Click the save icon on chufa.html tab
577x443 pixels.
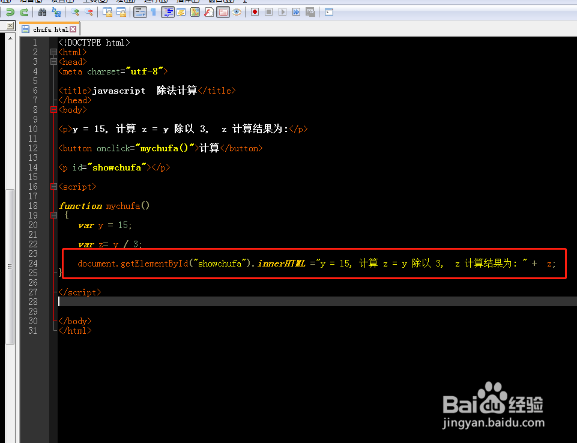(x=25, y=29)
